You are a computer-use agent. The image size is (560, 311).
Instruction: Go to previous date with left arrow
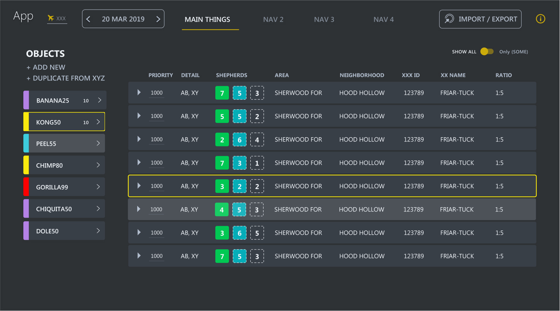pyautogui.click(x=88, y=19)
